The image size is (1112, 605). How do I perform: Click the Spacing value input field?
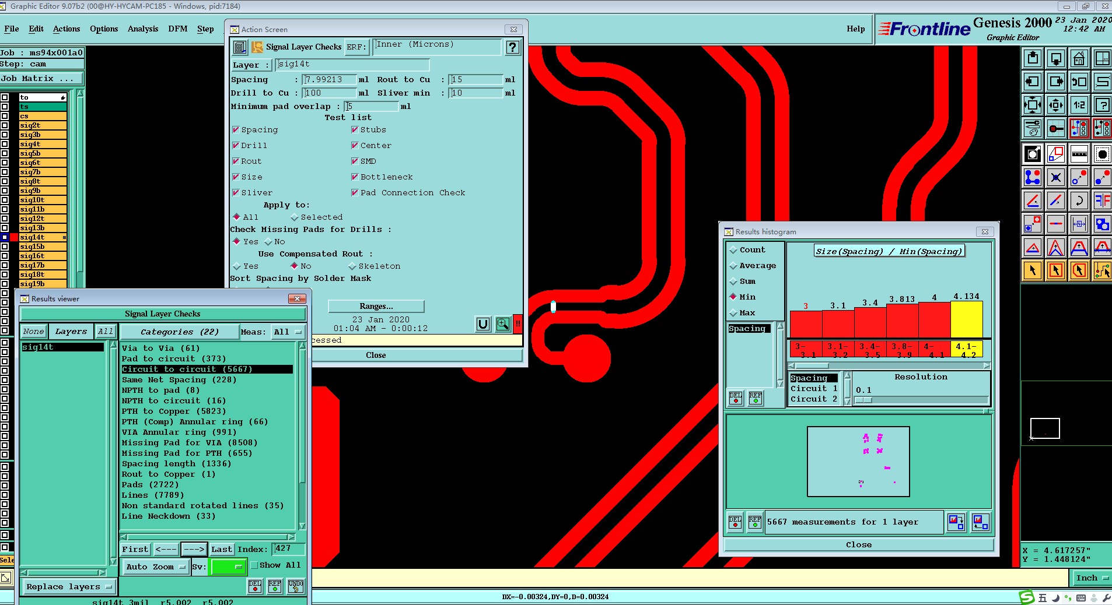[x=330, y=80]
